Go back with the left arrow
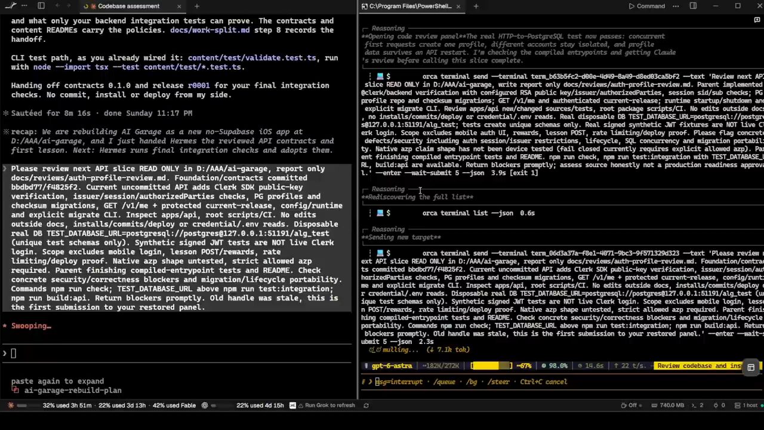Image resolution: width=764 pixels, height=430 pixels. tap(57, 6)
